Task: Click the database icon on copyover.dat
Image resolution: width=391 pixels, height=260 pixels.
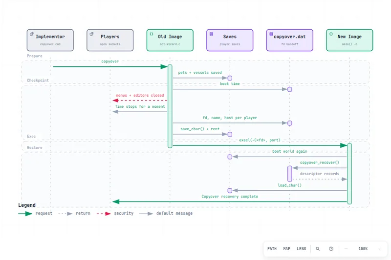Action: point(271,34)
